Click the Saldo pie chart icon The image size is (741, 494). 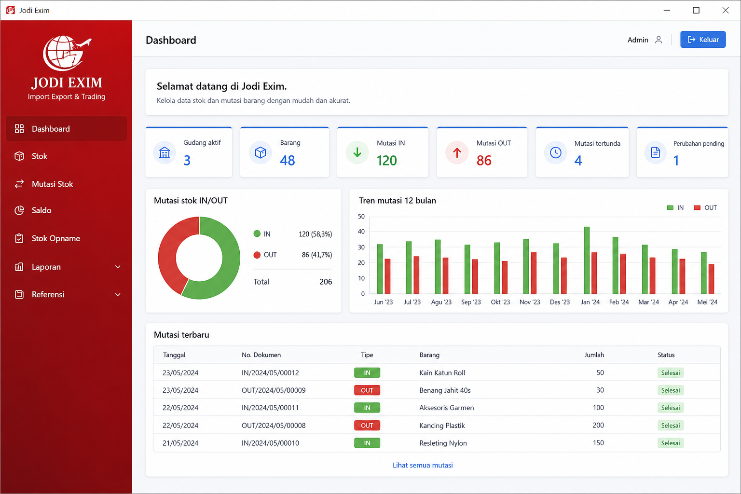click(19, 210)
